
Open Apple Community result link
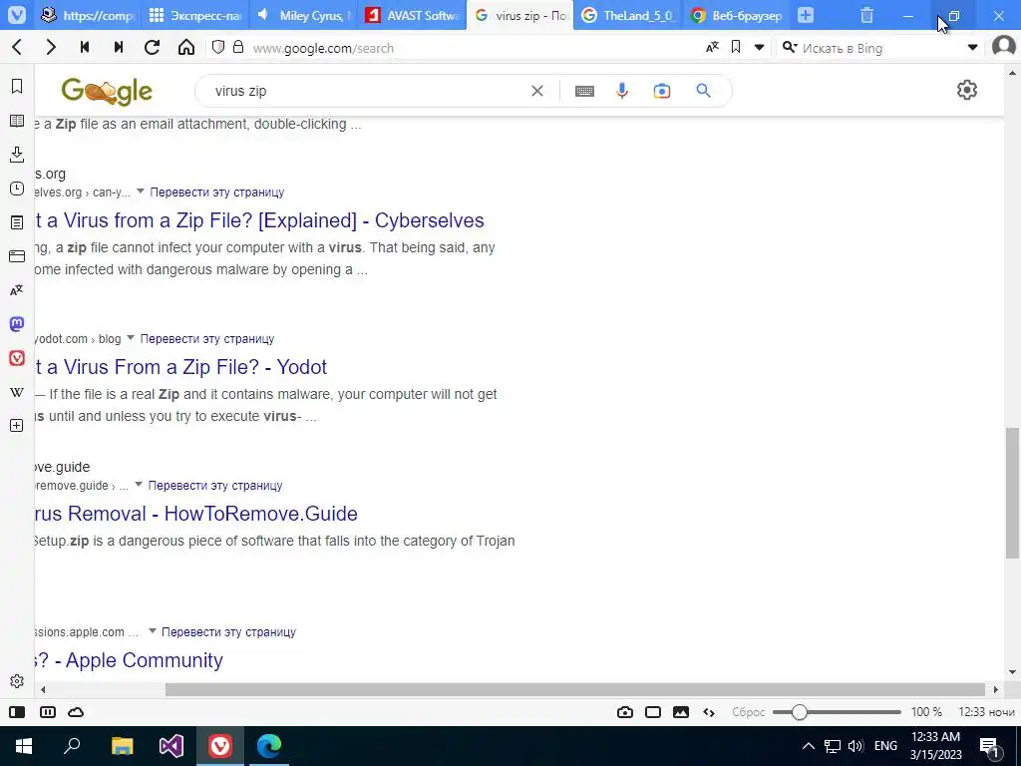129,660
